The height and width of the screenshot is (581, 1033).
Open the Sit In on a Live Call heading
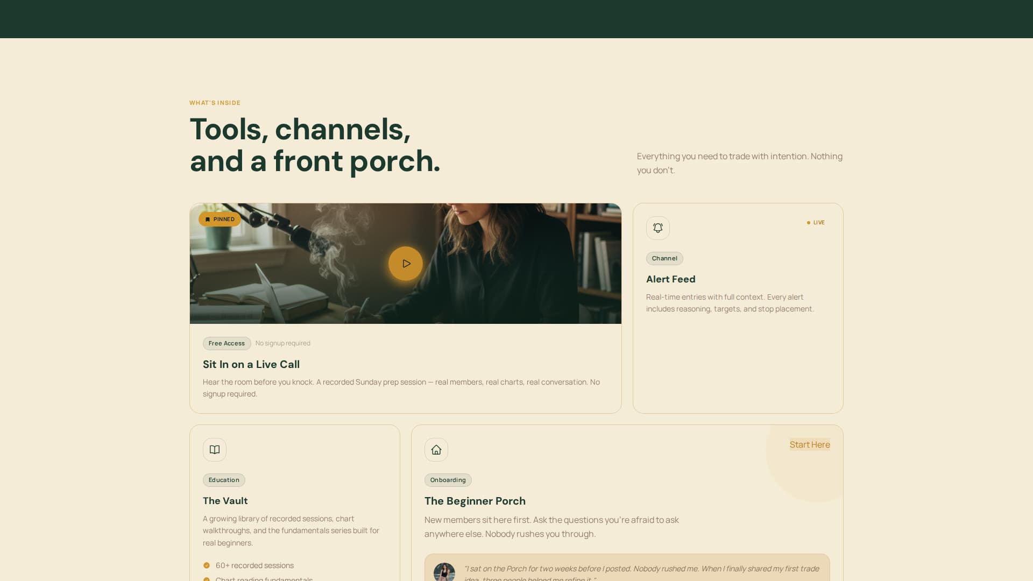(251, 364)
